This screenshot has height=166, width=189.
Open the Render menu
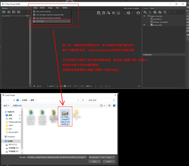[42, 8]
